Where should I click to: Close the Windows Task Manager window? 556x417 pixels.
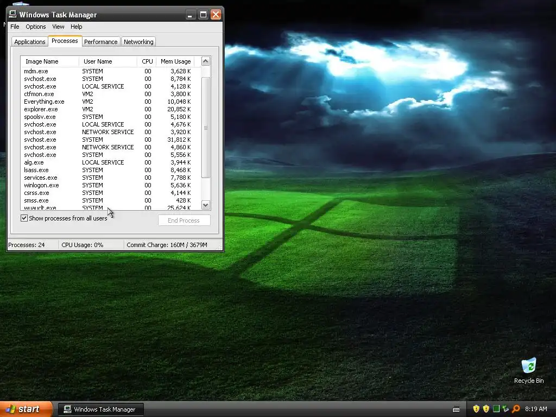click(x=216, y=15)
